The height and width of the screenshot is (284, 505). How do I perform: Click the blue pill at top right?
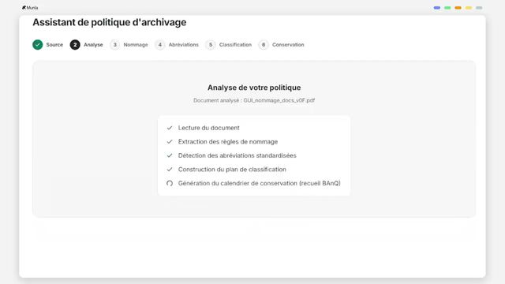point(437,8)
